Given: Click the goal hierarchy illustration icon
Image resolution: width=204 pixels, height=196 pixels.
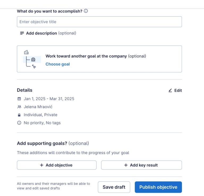Looking at the screenshot, I should coord(31,59).
